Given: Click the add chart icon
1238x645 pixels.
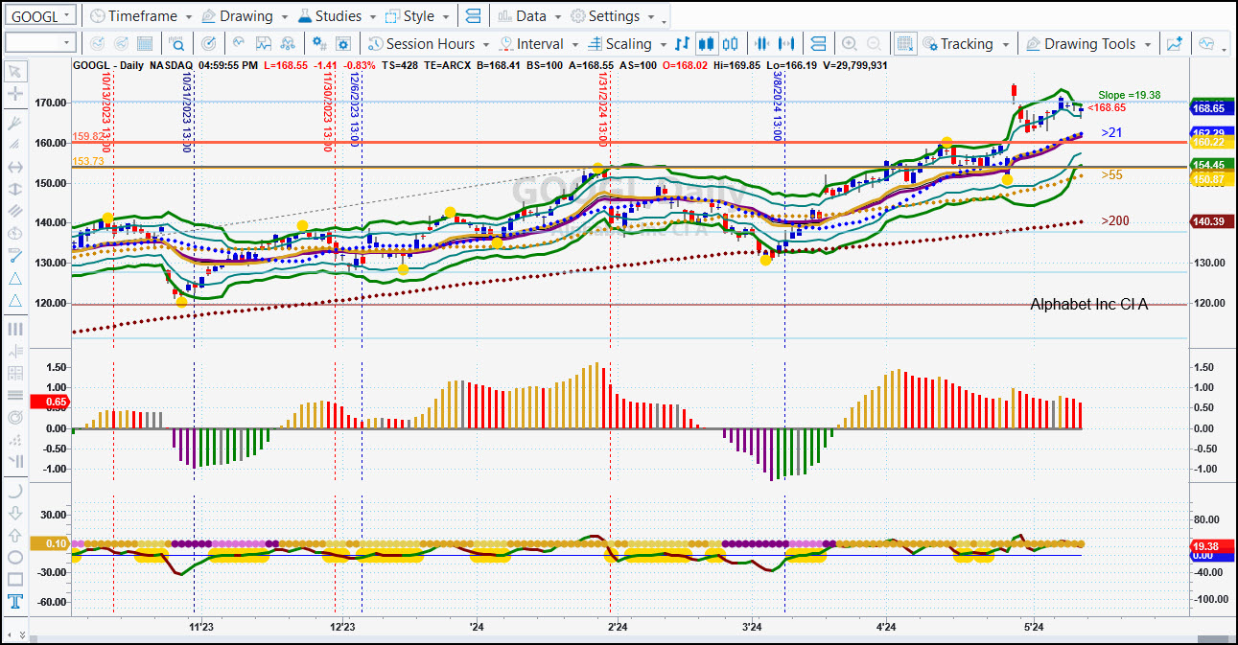Looking at the screenshot, I should (1175, 44).
